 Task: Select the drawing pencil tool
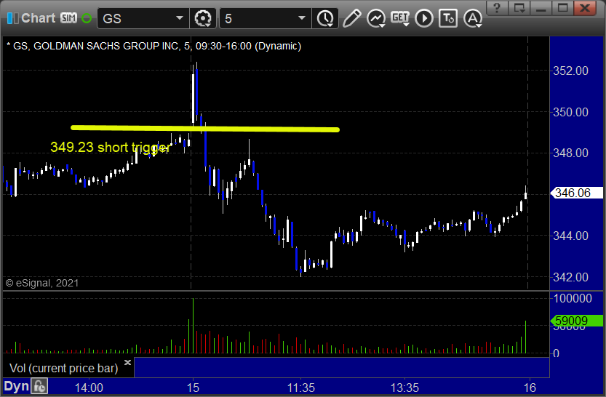(351, 18)
